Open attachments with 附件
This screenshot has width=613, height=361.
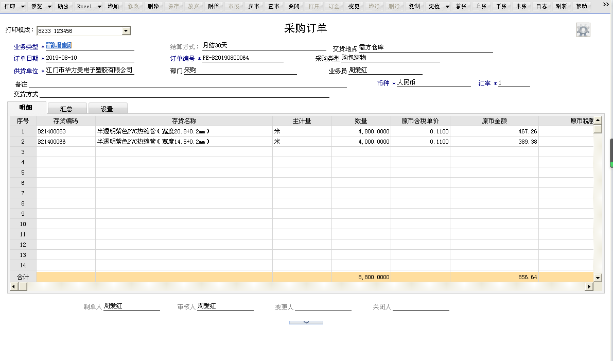[x=214, y=6]
